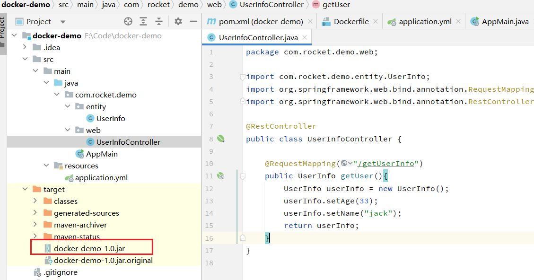Click the src breadcrumb
The height and width of the screenshot is (280, 534).
click(x=63, y=5)
